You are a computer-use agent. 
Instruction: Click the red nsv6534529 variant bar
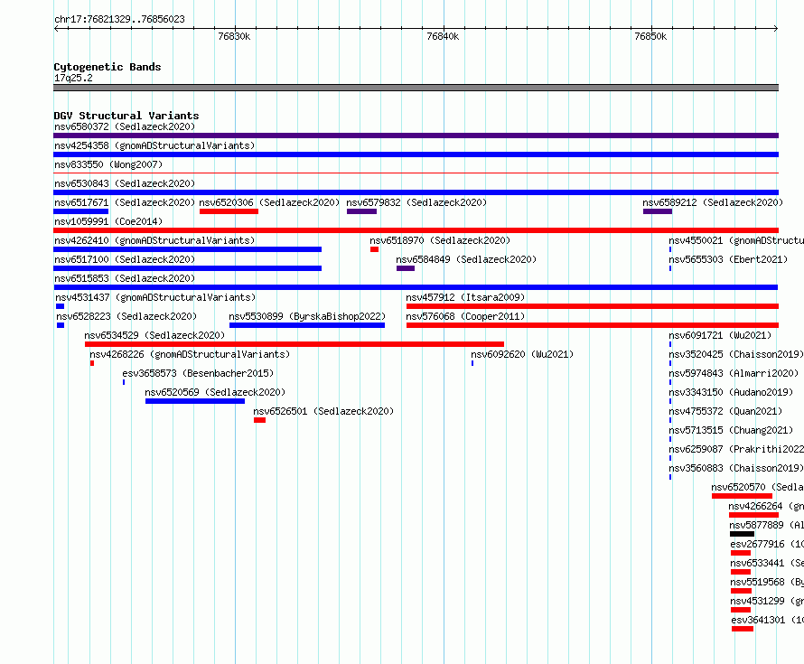294,344
